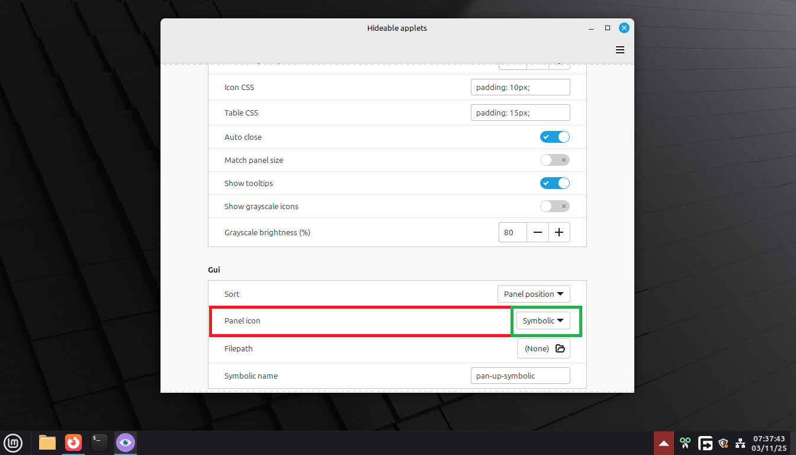Expand the Panel icon Symbolic dropdown
This screenshot has height=455, width=796.
[x=543, y=321]
